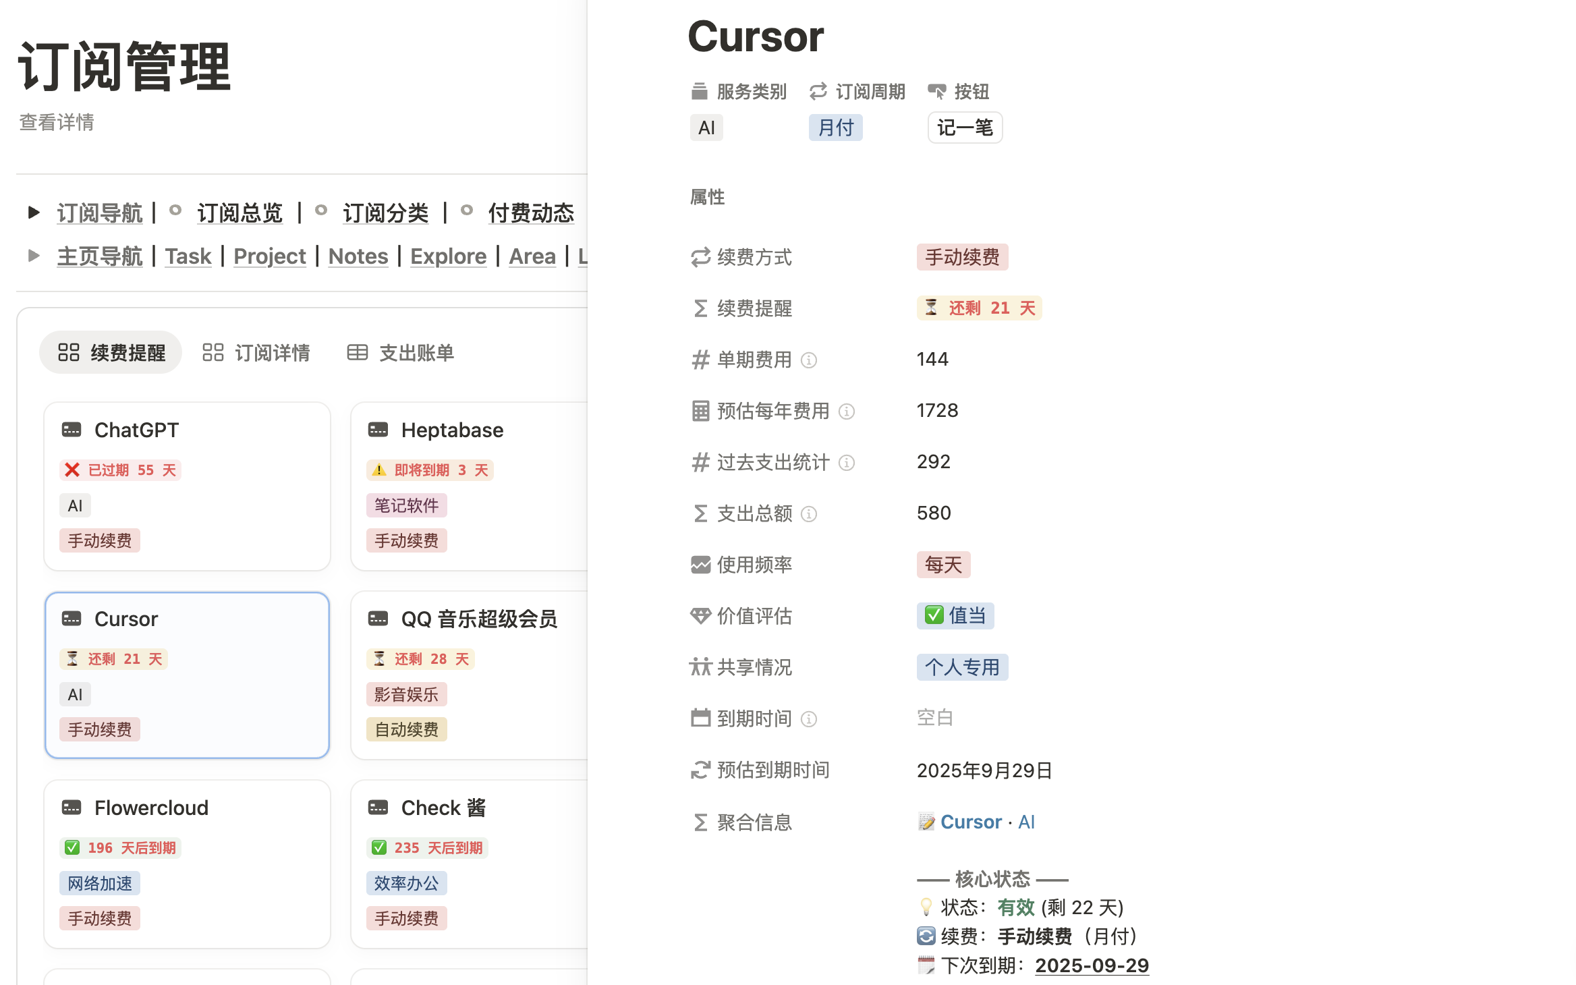Image resolution: width=1576 pixels, height=985 pixels.
Task: Click the sigma icon next to 支出总额
Action: point(700,514)
